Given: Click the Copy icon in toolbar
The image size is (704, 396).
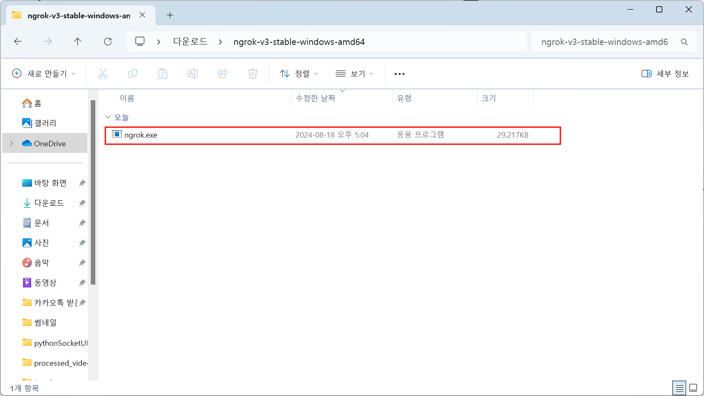Looking at the screenshot, I should [x=133, y=74].
